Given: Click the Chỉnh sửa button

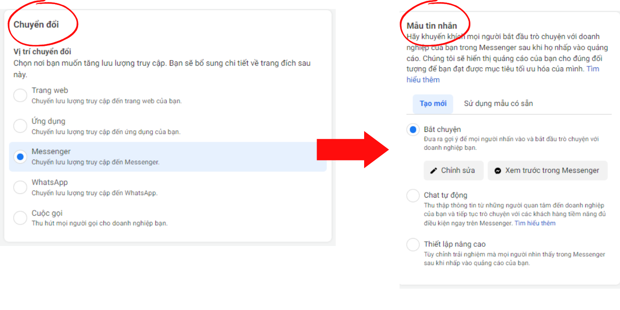Looking at the screenshot, I should pos(453,170).
